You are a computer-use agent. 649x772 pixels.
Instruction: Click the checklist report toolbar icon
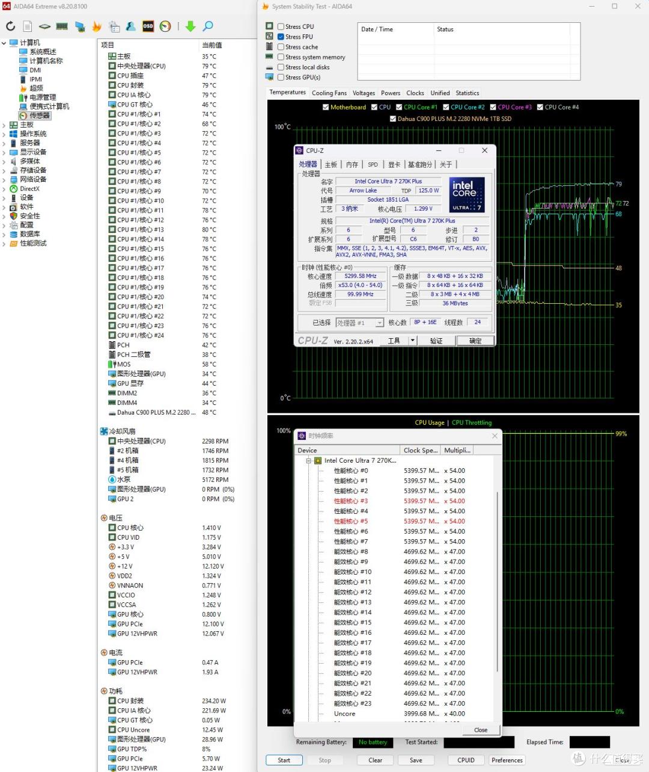[x=114, y=26]
